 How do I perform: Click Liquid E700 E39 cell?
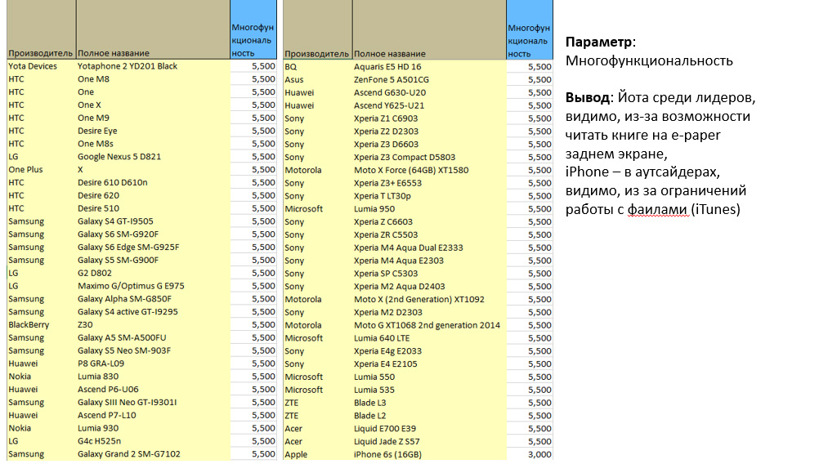[x=429, y=429]
